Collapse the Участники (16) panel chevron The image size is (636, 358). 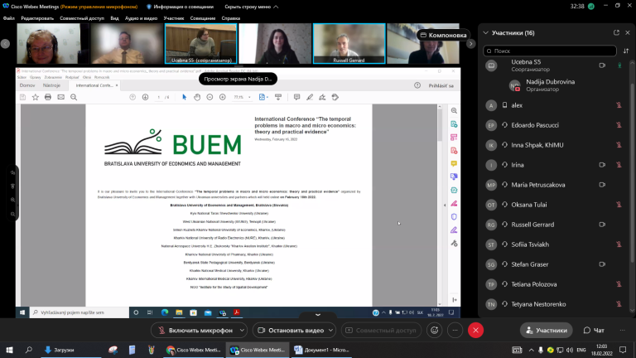[485, 33]
